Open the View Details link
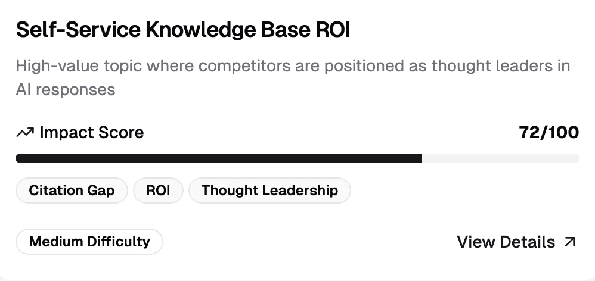595x281 pixels. tap(516, 242)
